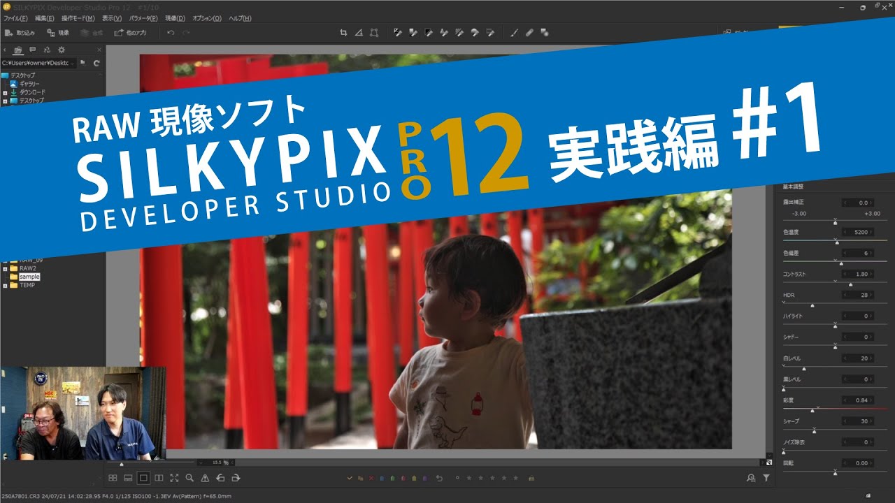Click the bookmark flag icon beside path
This screenshot has width=895, height=503.
coord(83,63)
